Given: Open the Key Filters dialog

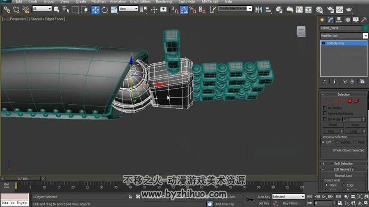Looking at the screenshot, I should [292, 203].
